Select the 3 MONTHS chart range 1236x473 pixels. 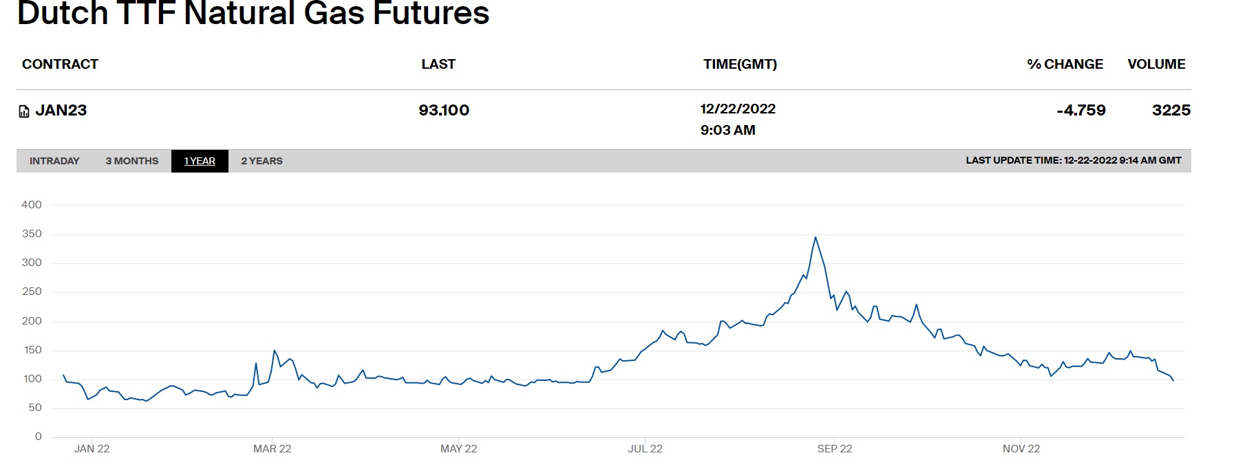coord(131,161)
